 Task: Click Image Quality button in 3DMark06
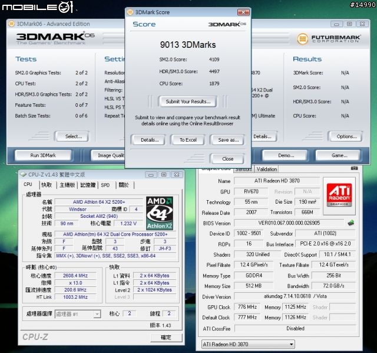pyautogui.click(x=108, y=155)
